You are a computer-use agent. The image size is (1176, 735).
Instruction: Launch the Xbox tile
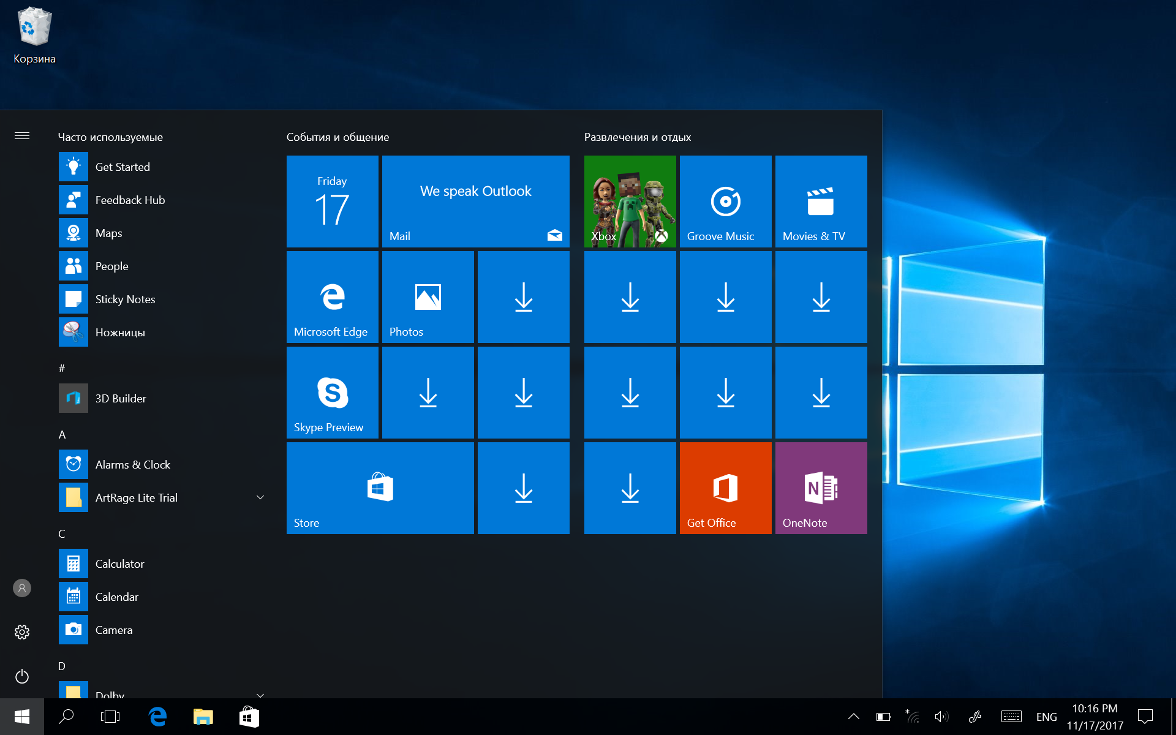[630, 202]
